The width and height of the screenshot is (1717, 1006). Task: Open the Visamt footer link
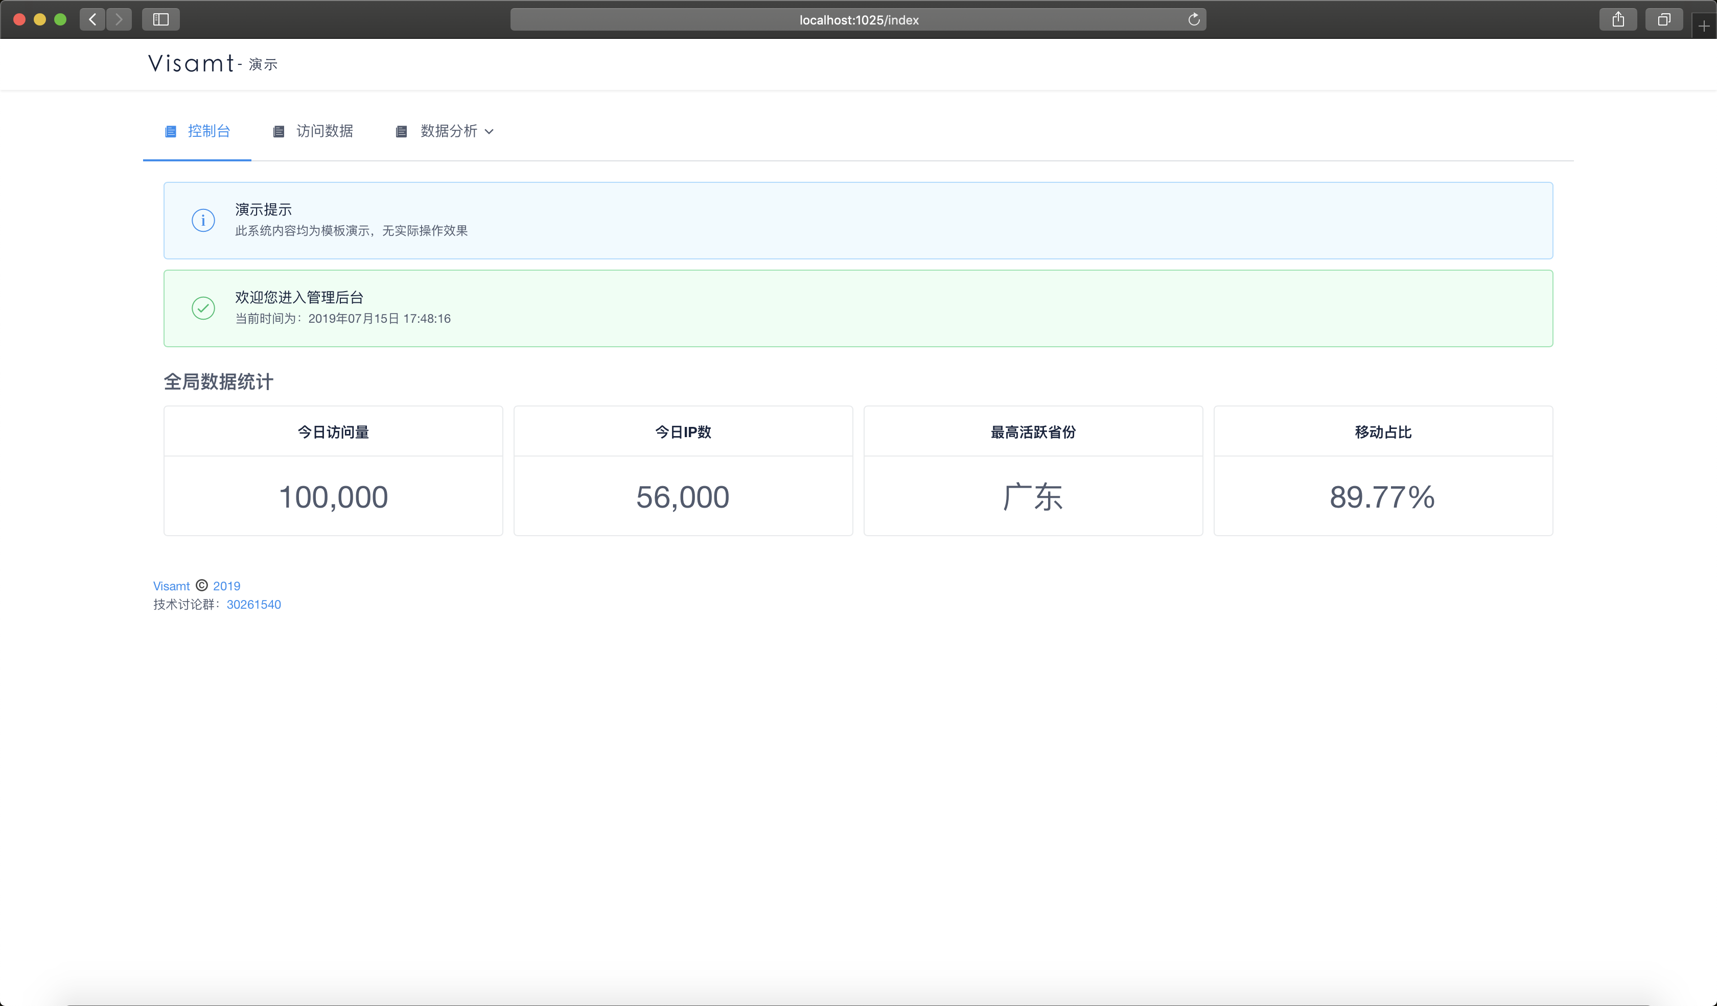(x=171, y=586)
